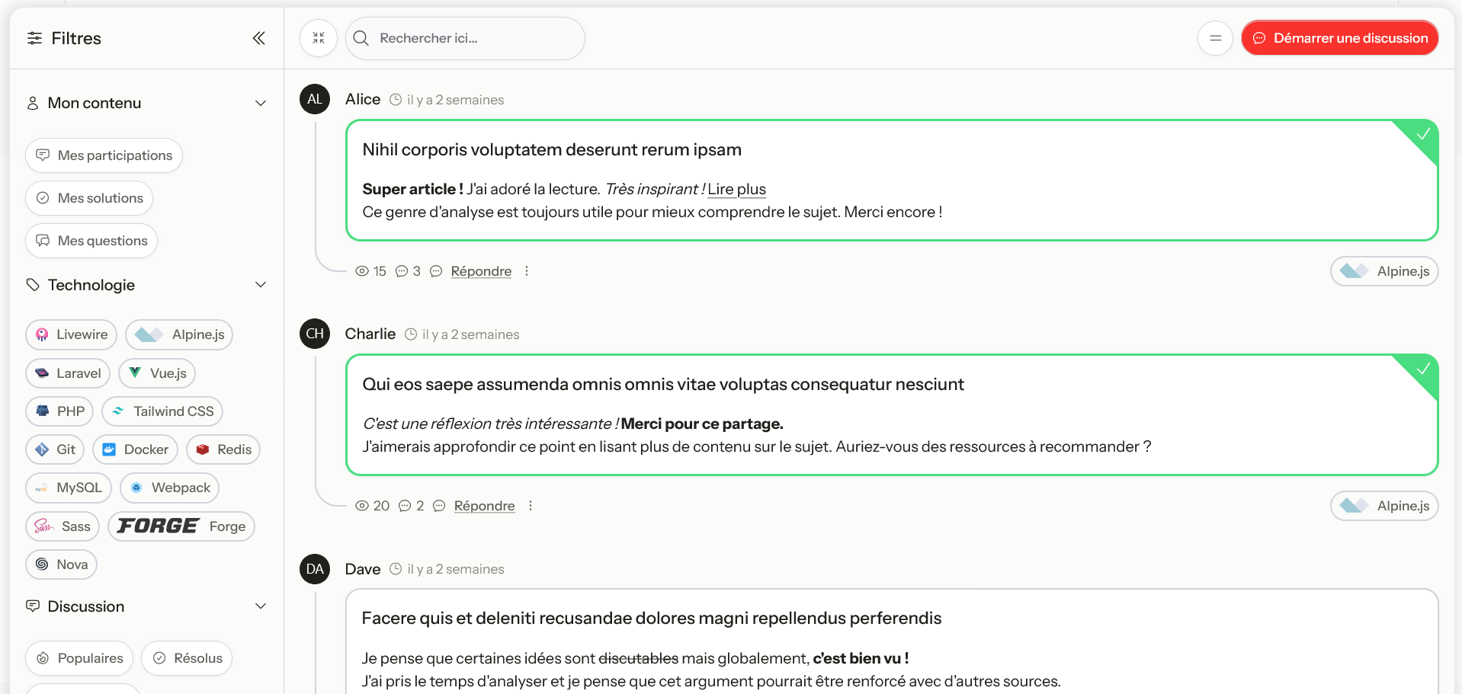Viewport: 1462px width, 694px height.
Task: Open the three-dot menu on Alice's post
Action: pyautogui.click(x=527, y=271)
